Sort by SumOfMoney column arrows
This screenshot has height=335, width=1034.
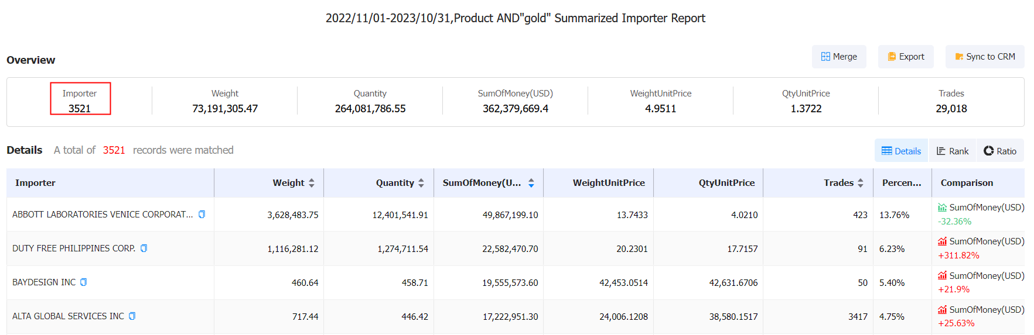(531, 183)
